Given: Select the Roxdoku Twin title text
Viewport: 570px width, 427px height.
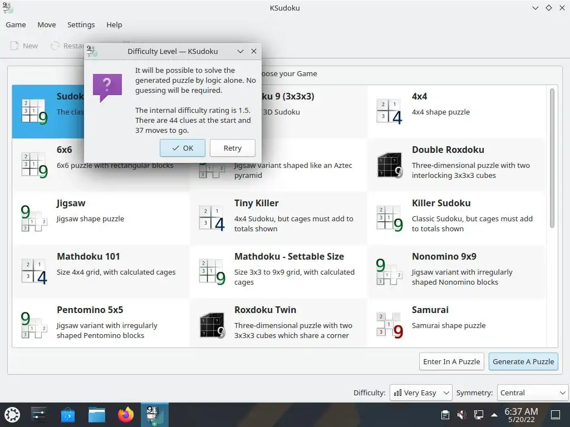Looking at the screenshot, I should (265, 310).
